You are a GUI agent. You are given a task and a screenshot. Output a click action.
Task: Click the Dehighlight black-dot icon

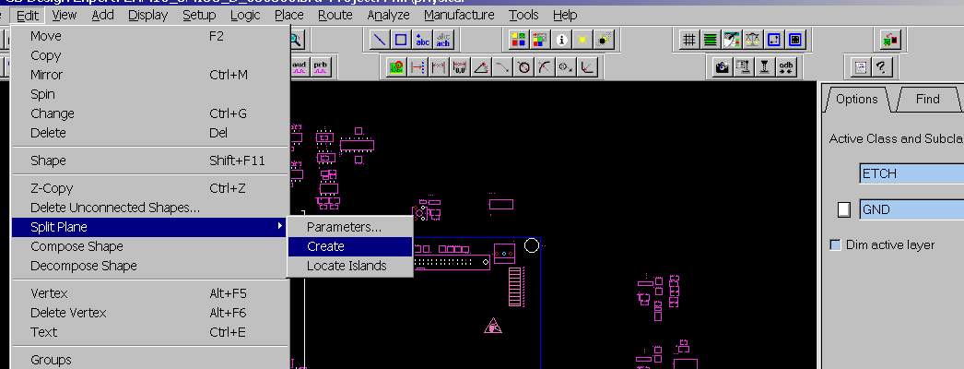click(x=604, y=40)
